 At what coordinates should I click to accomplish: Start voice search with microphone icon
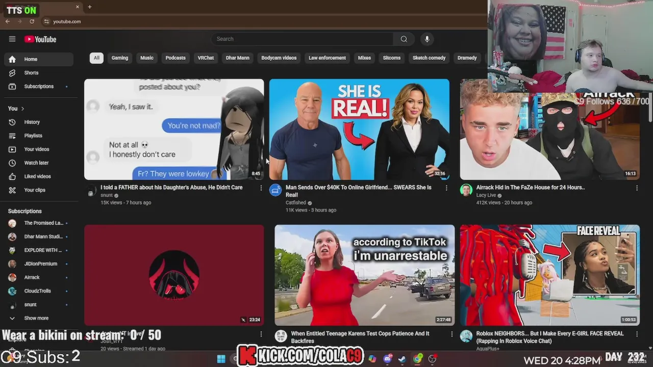427,39
